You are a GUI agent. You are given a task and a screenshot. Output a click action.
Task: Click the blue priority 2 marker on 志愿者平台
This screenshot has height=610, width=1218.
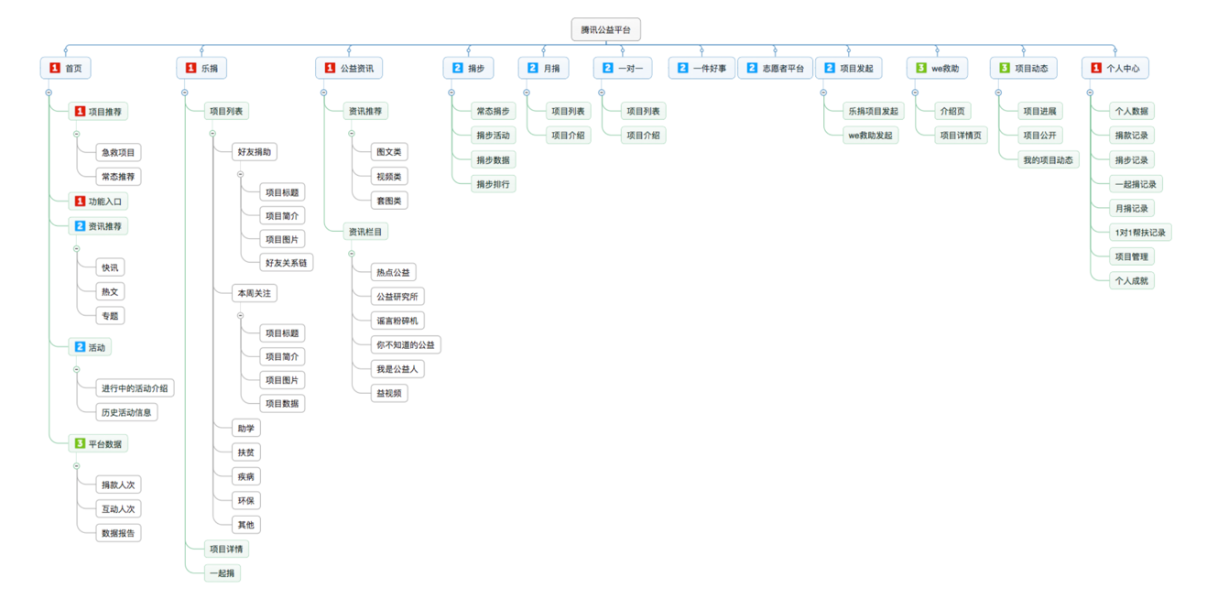[752, 68]
